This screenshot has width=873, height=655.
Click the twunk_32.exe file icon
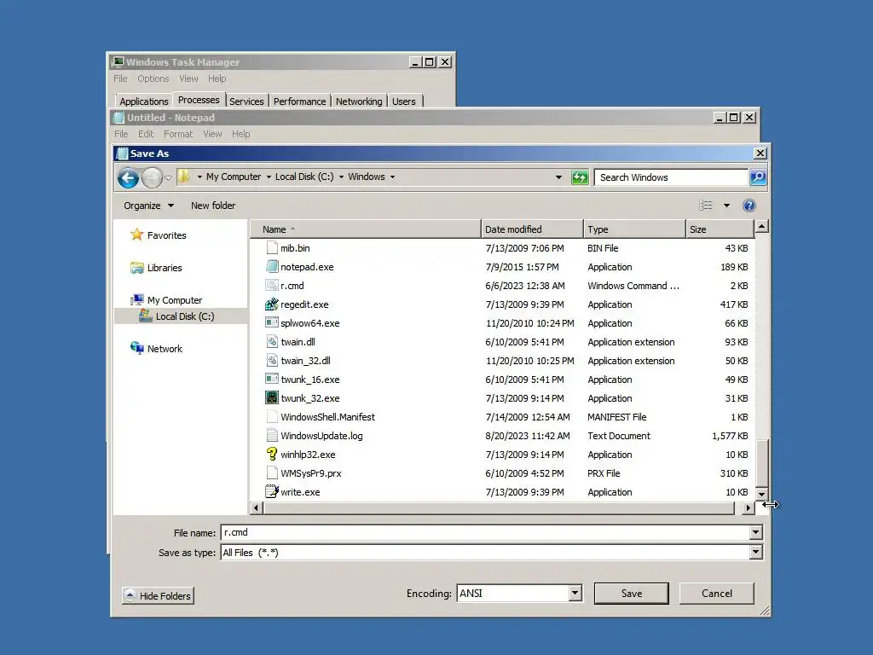click(272, 397)
